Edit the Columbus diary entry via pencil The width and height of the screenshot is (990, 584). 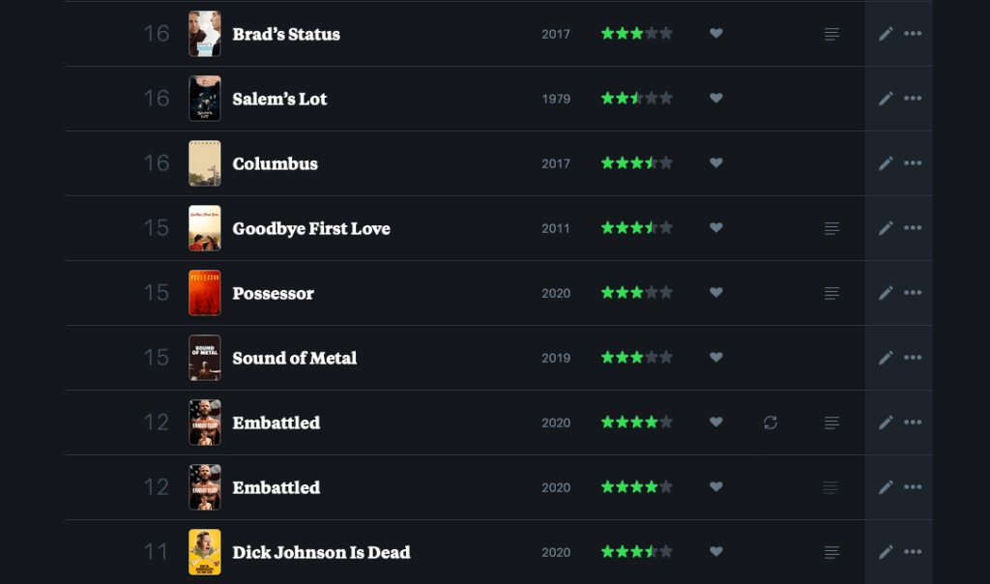pyautogui.click(x=886, y=163)
